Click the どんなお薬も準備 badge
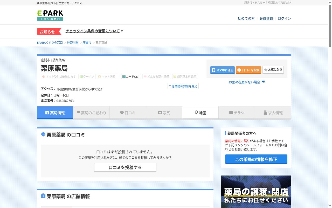 point(157,76)
